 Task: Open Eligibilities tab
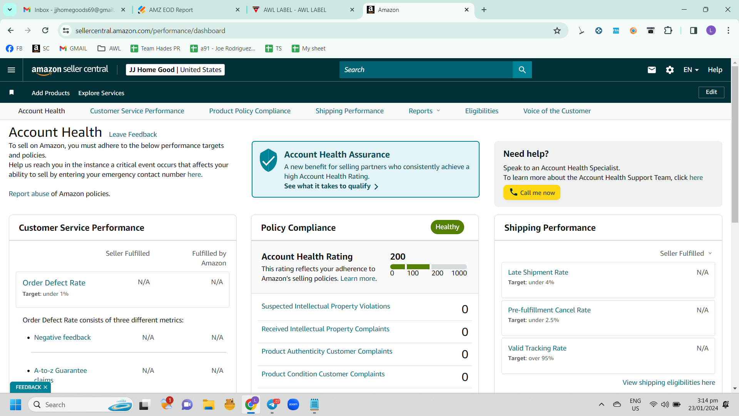click(x=482, y=111)
